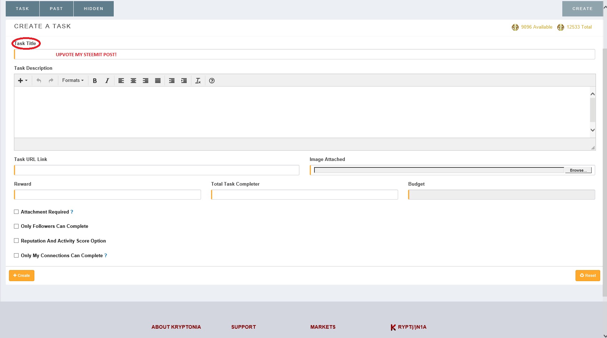Open Attachment Required help question mark
The image size is (607, 338).
click(72, 212)
